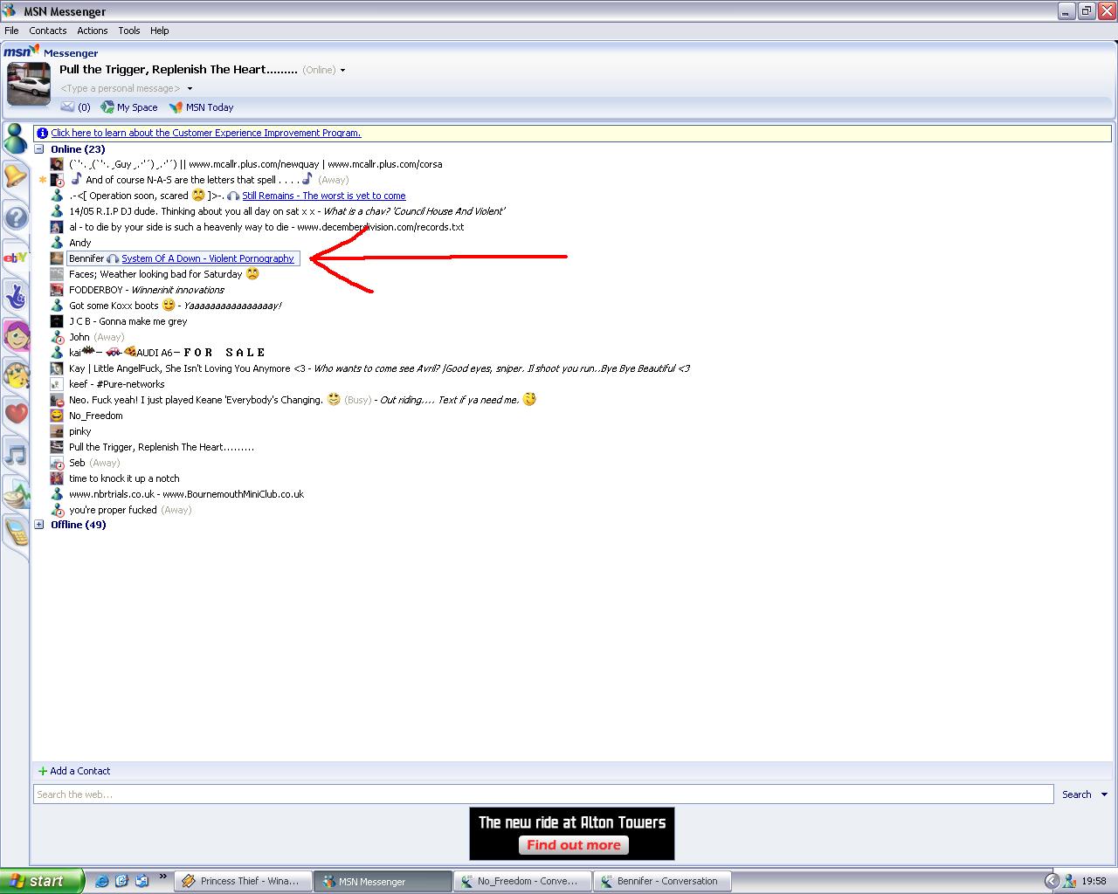Expand the Offline (49) group

tap(39, 525)
